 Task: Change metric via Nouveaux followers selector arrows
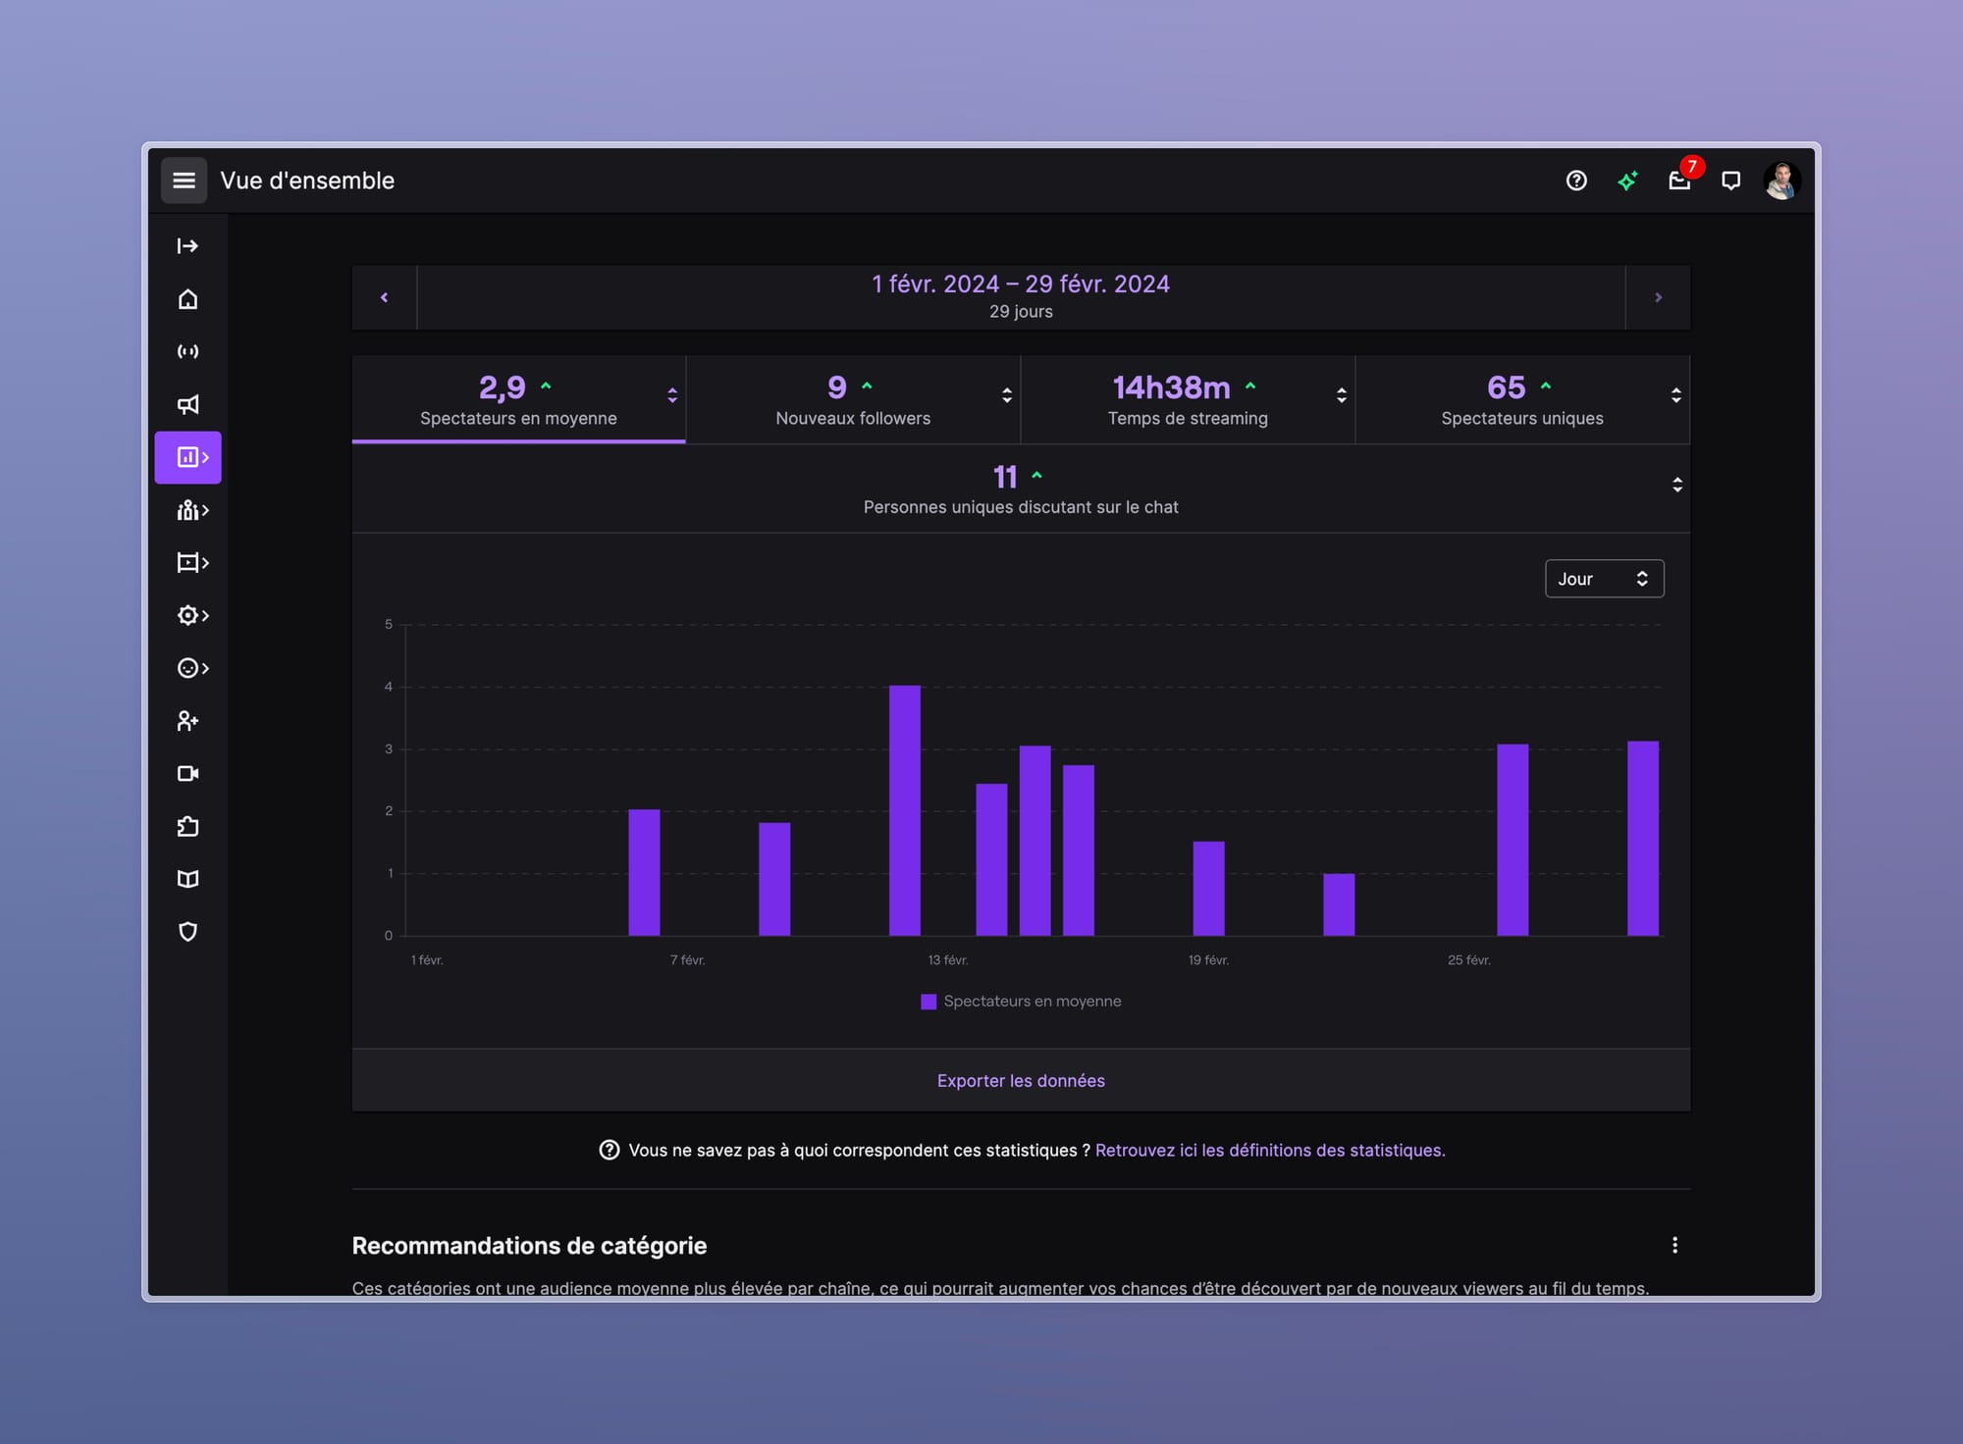pos(1007,395)
